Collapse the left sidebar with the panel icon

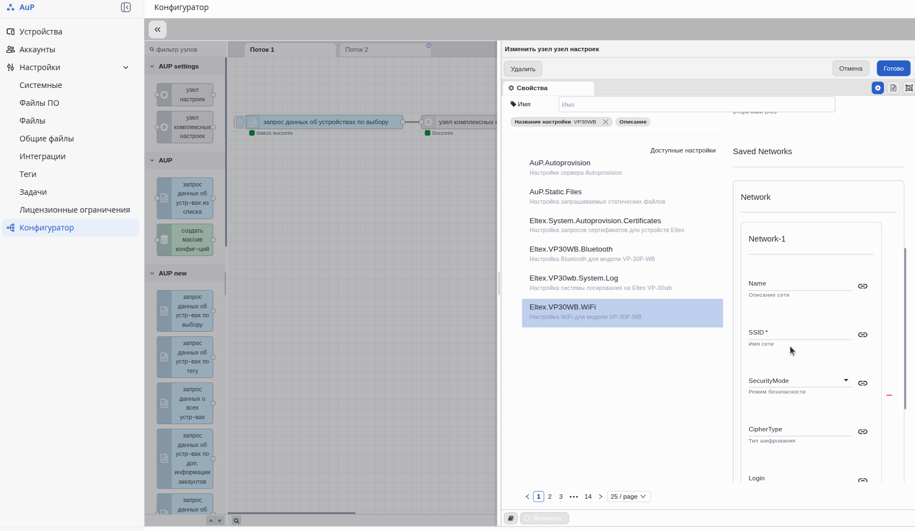pyautogui.click(x=126, y=7)
